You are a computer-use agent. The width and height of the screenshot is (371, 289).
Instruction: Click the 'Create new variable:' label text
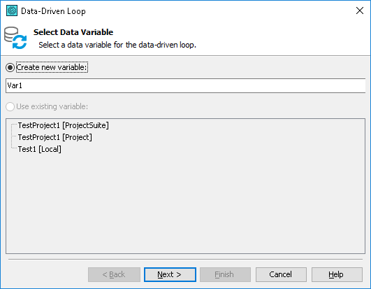52,67
